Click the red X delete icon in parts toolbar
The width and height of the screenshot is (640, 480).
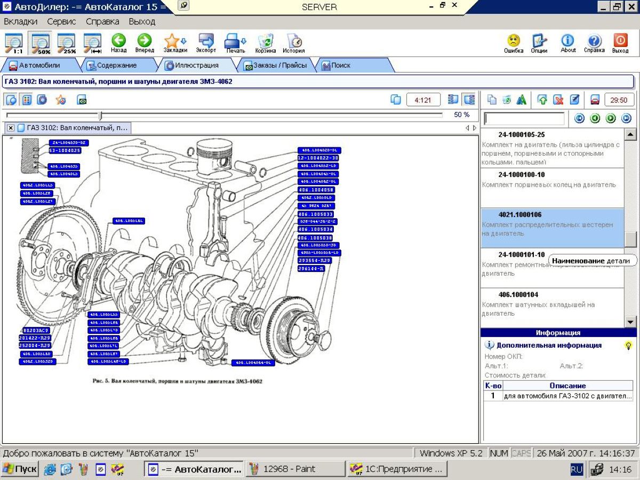click(558, 100)
